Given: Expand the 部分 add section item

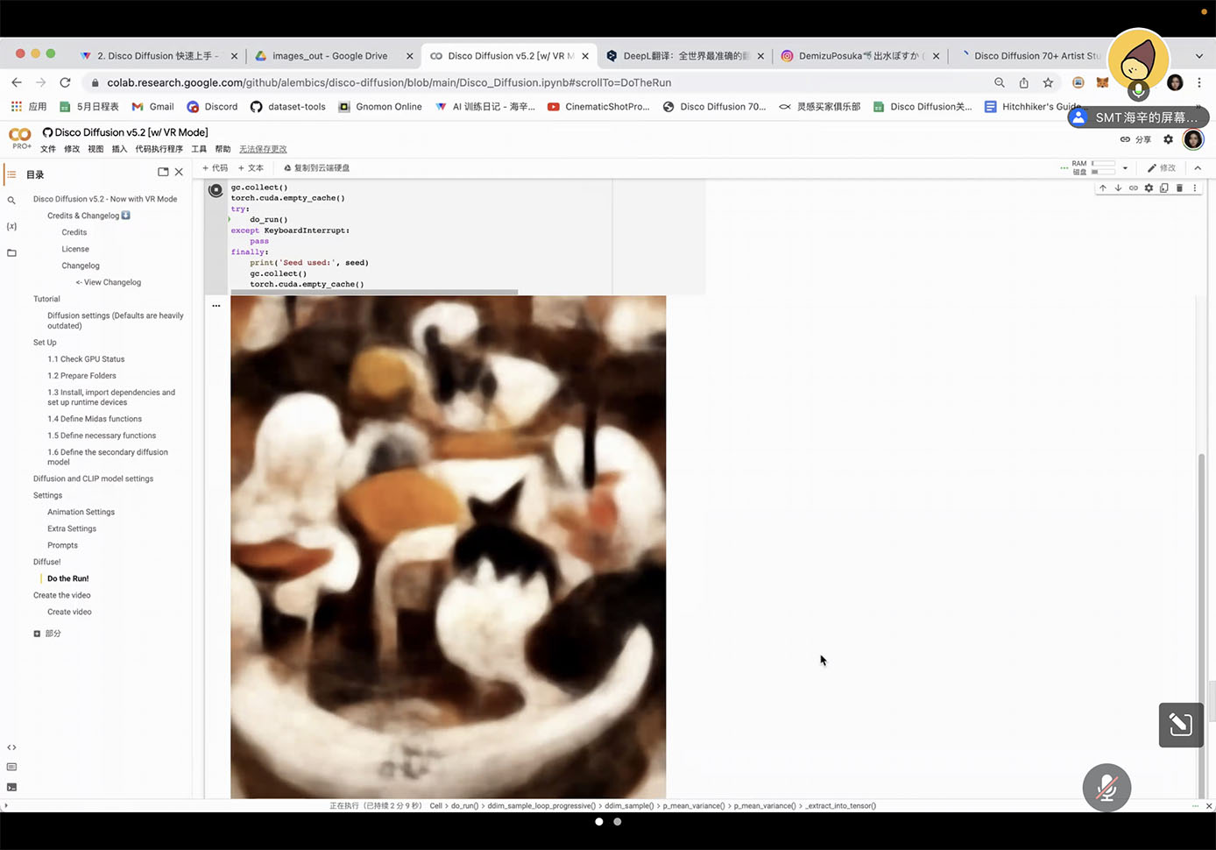Looking at the screenshot, I should pos(47,634).
